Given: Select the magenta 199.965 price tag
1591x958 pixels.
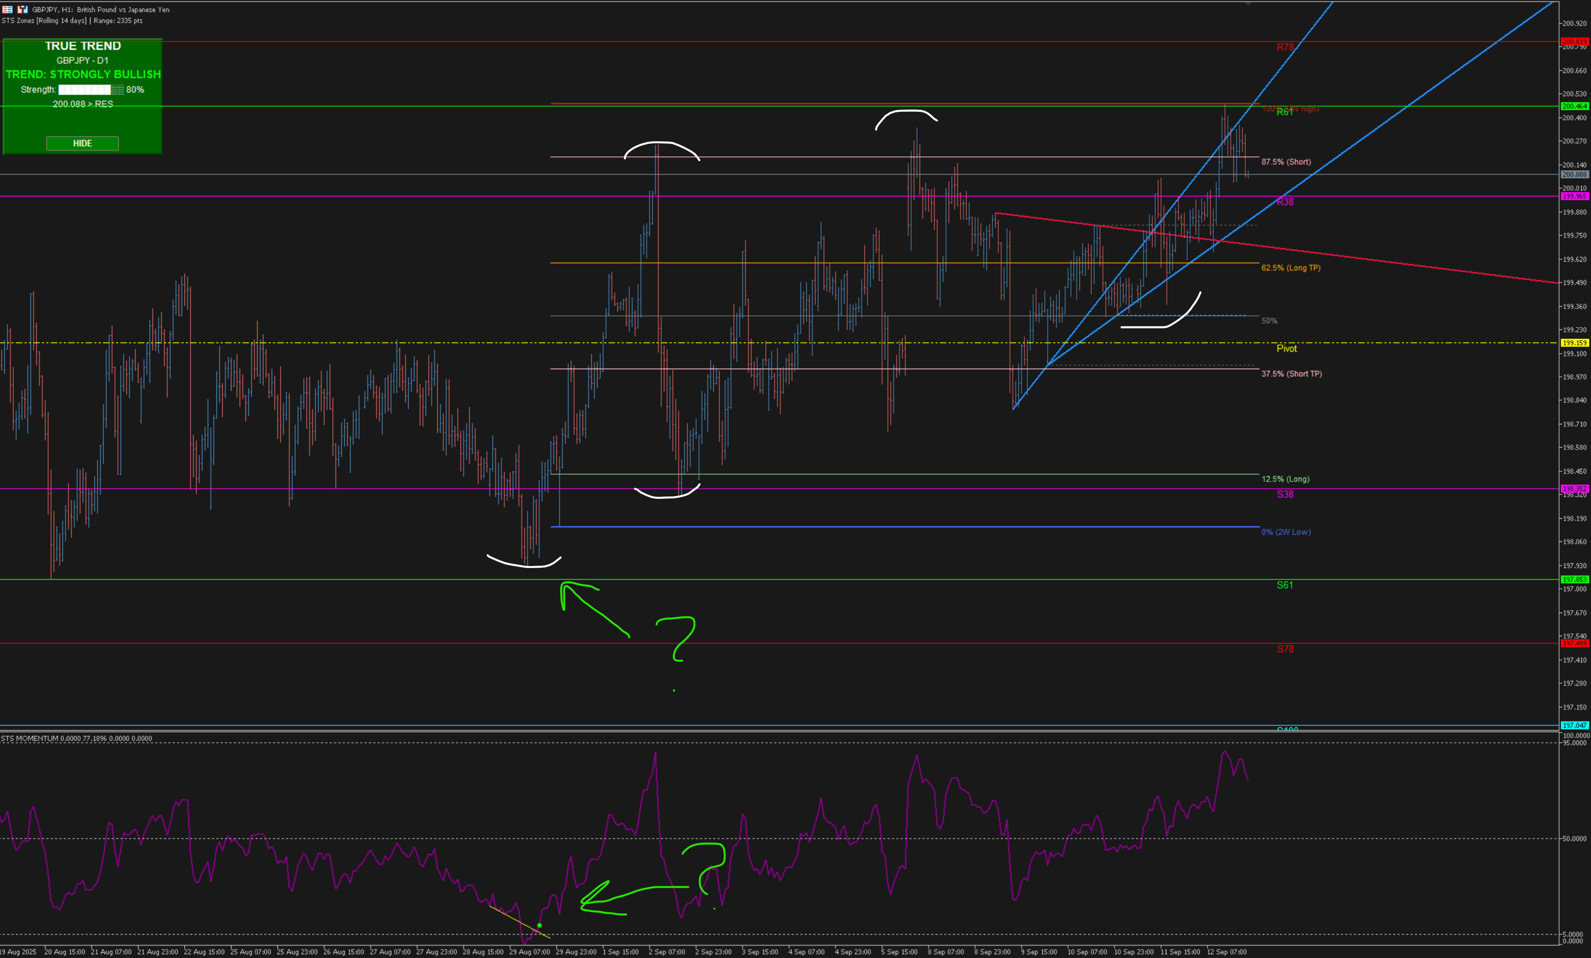Looking at the screenshot, I should tap(1574, 196).
